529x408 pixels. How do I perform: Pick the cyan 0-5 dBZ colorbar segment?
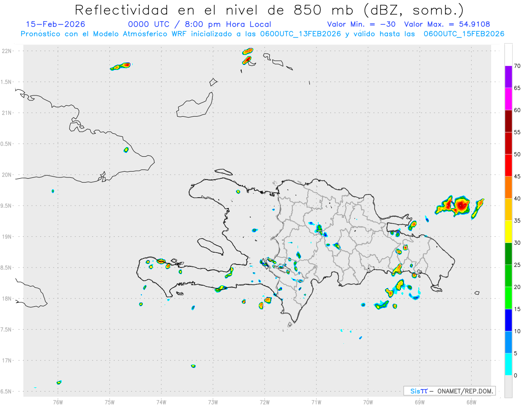pos(508,364)
